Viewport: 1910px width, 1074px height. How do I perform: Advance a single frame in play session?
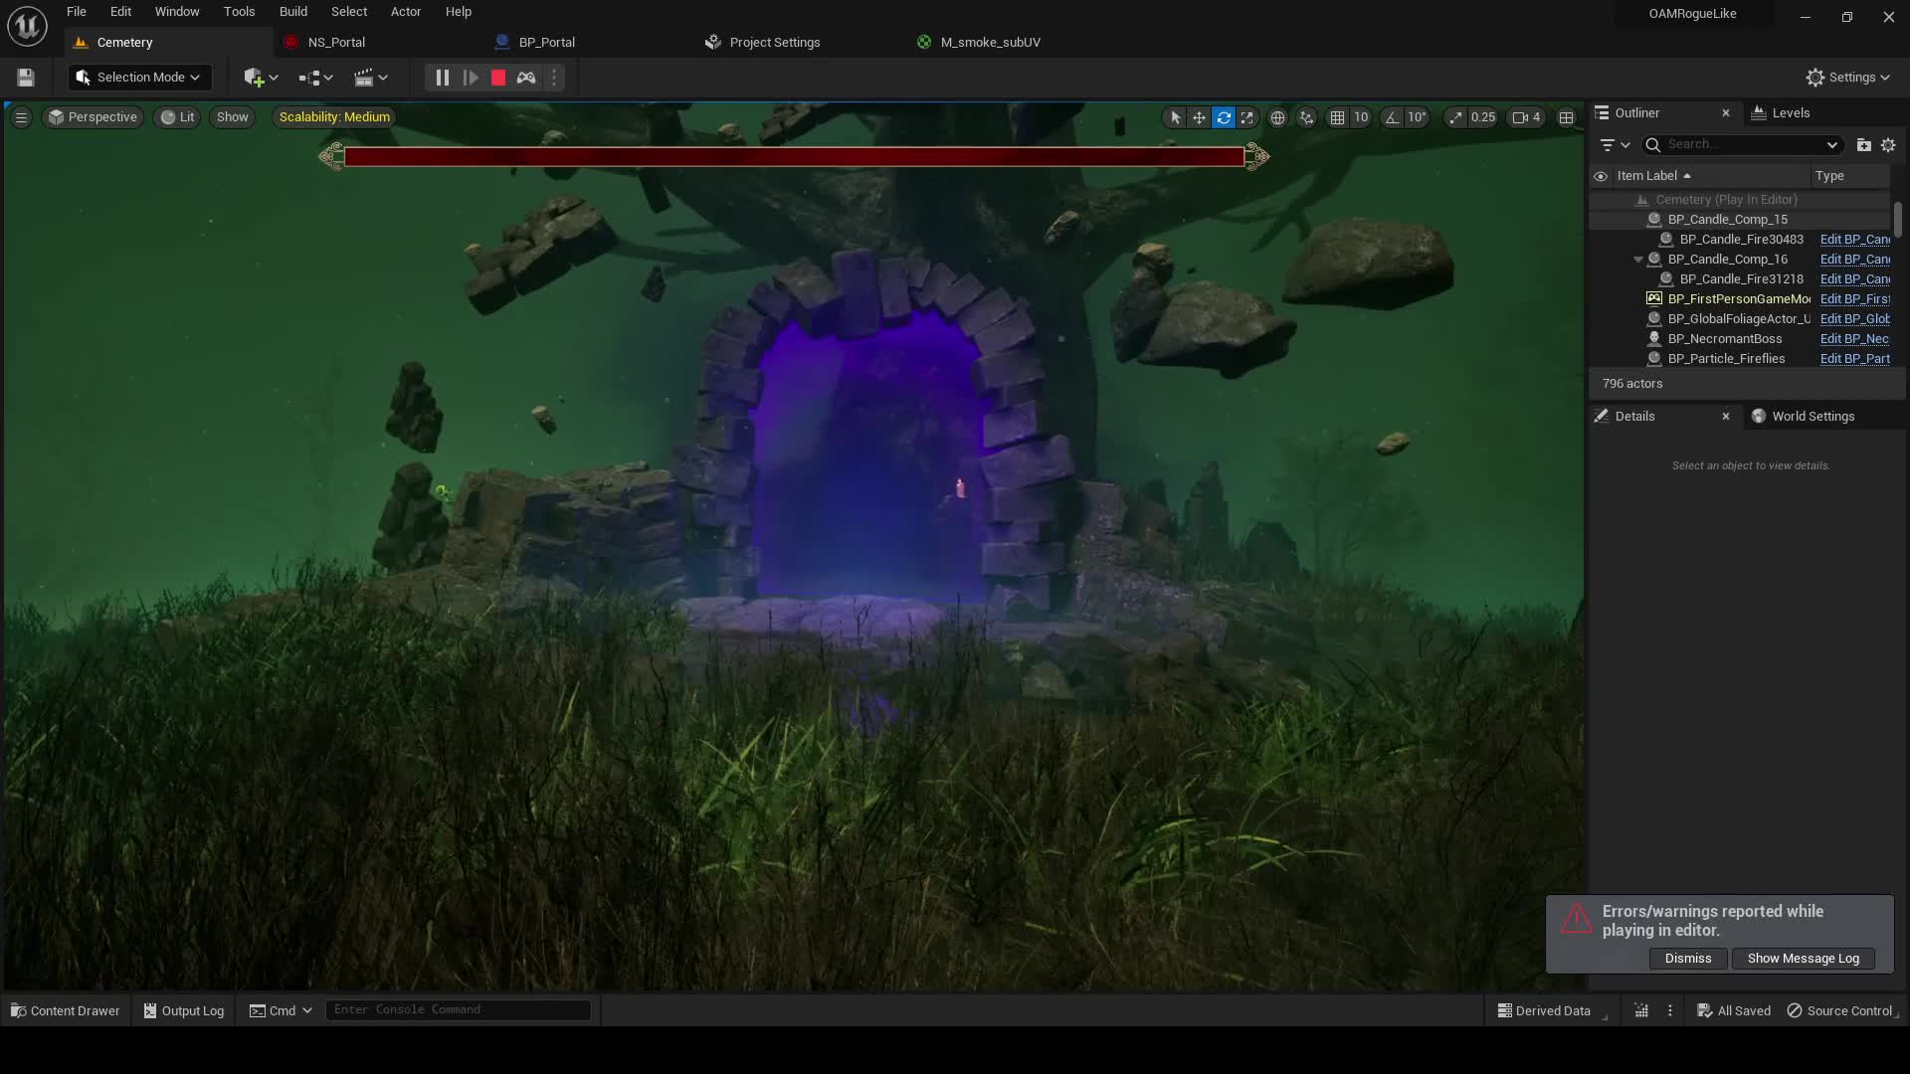pyautogui.click(x=471, y=78)
